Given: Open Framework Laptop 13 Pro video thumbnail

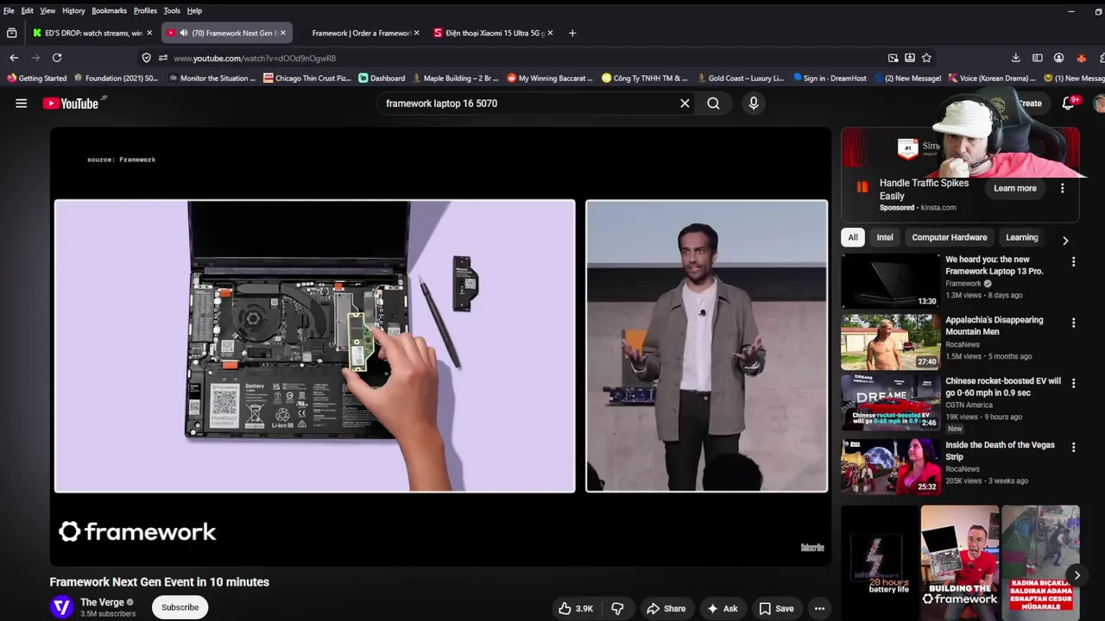Looking at the screenshot, I should [891, 280].
